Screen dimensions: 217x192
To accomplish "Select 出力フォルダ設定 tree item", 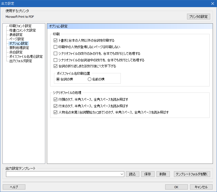I will pos(21,61).
